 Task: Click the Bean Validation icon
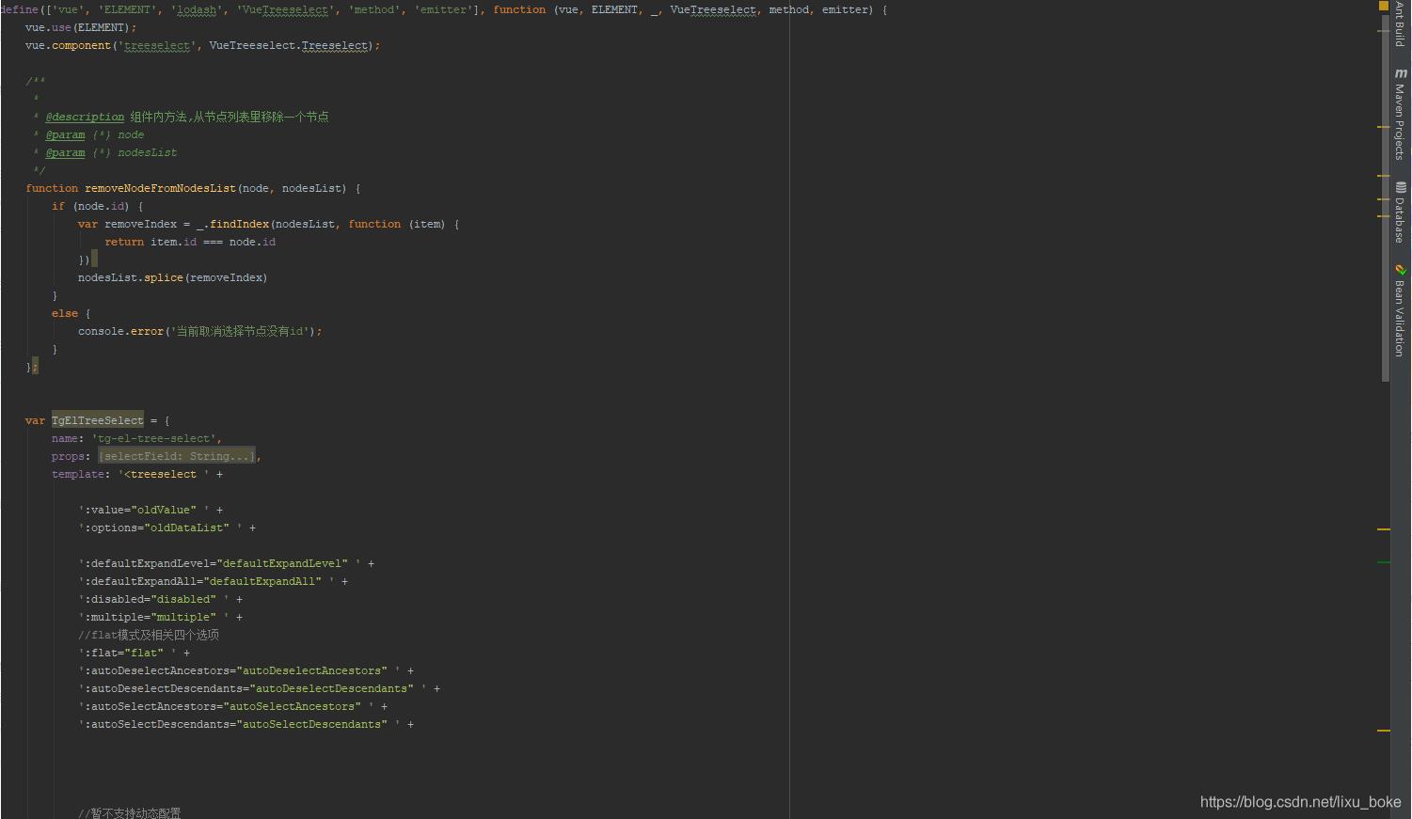click(x=1400, y=270)
